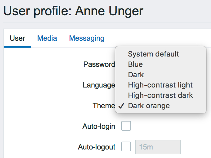
Task: Click the name Anne Unger in heading
Action: (x=109, y=11)
